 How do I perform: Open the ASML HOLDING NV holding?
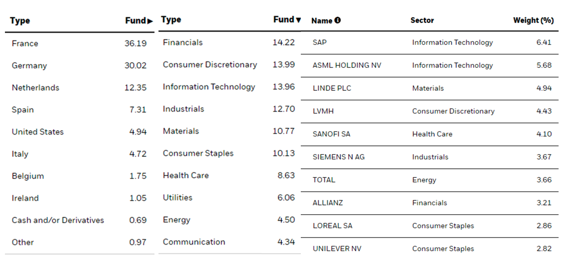[347, 65]
